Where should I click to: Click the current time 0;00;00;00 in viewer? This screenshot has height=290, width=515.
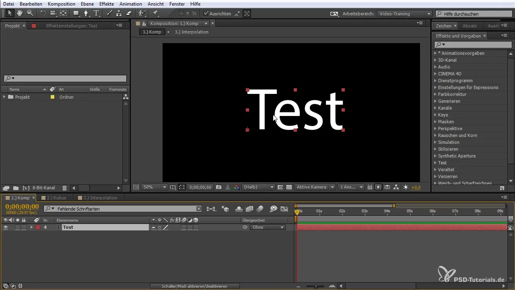point(200,187)
